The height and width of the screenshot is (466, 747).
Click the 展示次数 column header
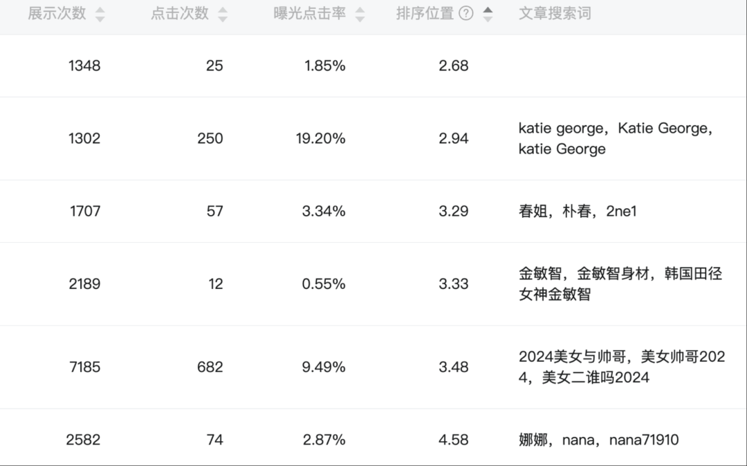pyautogui.click(x=57, y=14)
